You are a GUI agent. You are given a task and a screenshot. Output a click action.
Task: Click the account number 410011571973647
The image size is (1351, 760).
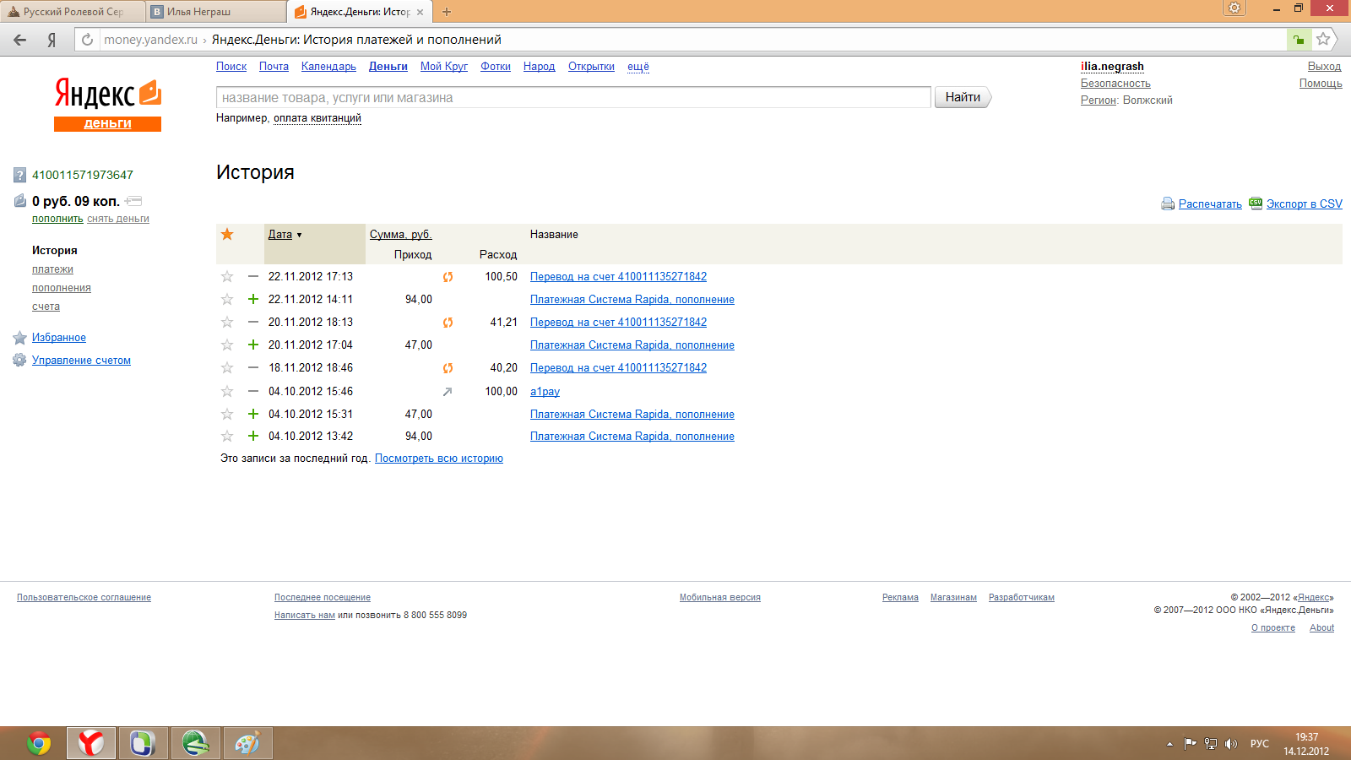click(x=83, y=175)
